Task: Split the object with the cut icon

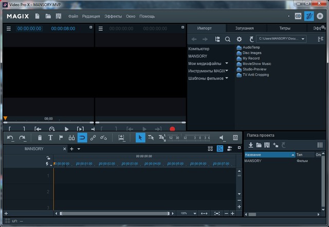Action: click(x=71, y=138)
